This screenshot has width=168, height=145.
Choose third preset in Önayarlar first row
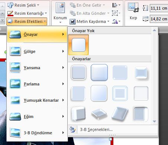[x=120, y=72]
